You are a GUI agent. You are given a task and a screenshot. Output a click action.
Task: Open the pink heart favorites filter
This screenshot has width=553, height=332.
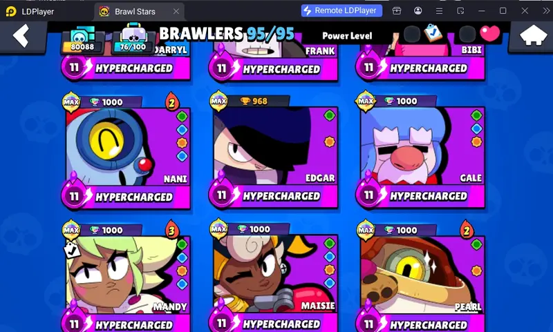click(490, 33)
